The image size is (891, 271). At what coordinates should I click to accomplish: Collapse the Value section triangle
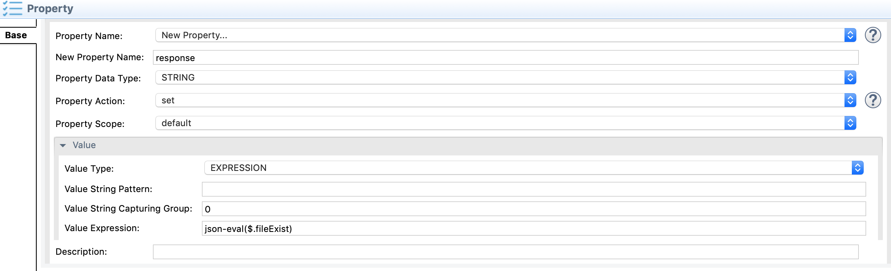tap(63, 146)
